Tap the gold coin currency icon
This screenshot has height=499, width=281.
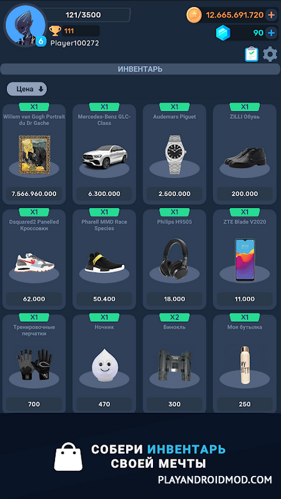pyautogui.click(x=194, y=15)
